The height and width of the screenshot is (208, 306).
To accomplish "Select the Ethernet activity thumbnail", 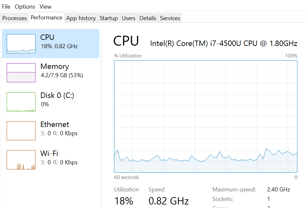I will pyautogui.click(x=21, y=131).
